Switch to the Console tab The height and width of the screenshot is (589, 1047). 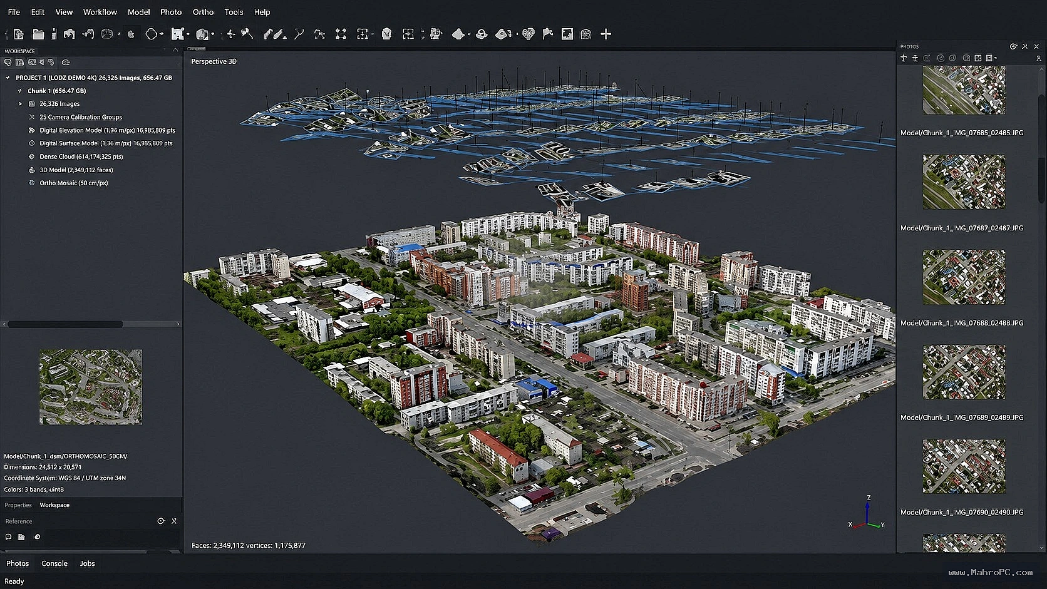(54, 563)
